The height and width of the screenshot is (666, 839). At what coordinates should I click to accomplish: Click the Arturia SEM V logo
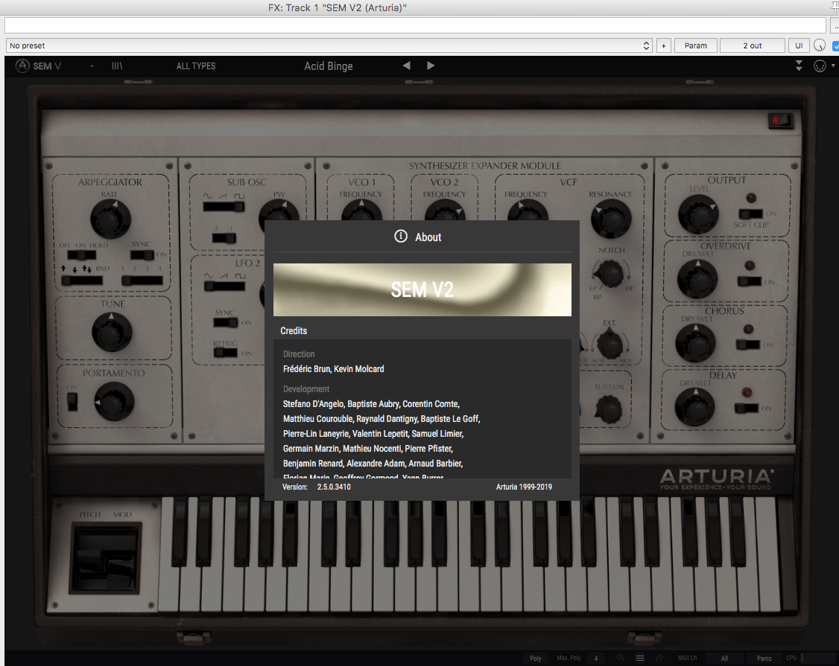pos(39,66)
